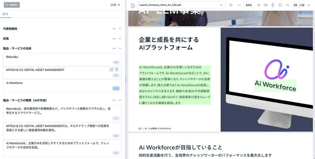The height and width of the screenshot is (159, 315).
Task: Click the p29 badge under Ai Workforce name
Action: coord(116,89)
